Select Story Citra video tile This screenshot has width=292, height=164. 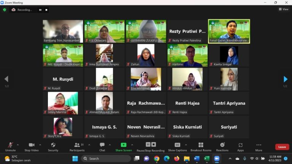63,127
